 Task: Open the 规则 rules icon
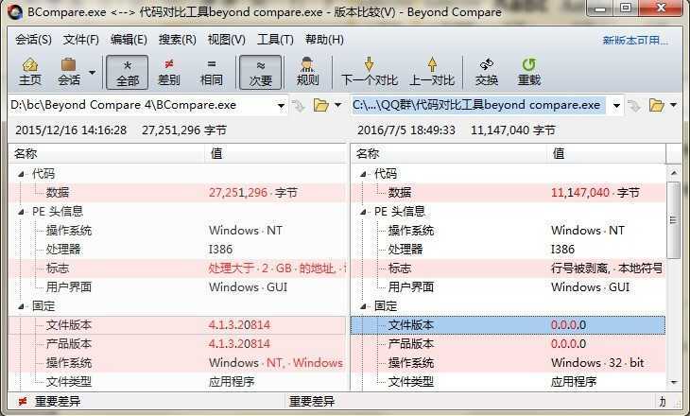click(307, 72)
